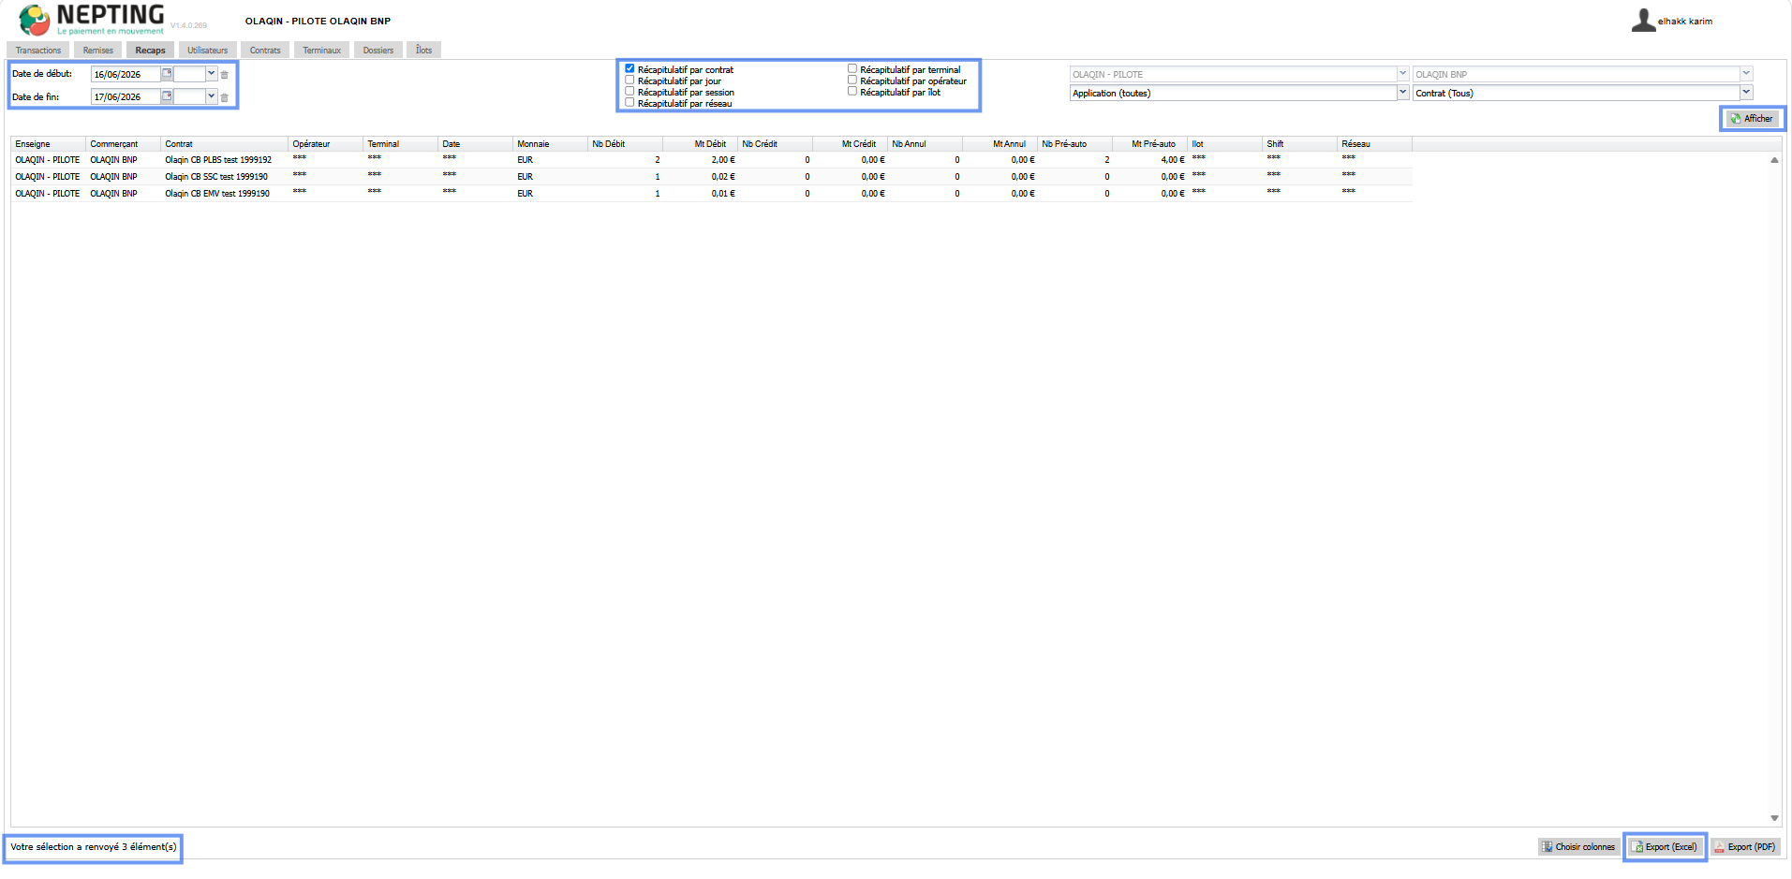Click Choisir colonnes button
The width and height of the screenshot is (1792, 879).
[1578, 847]
